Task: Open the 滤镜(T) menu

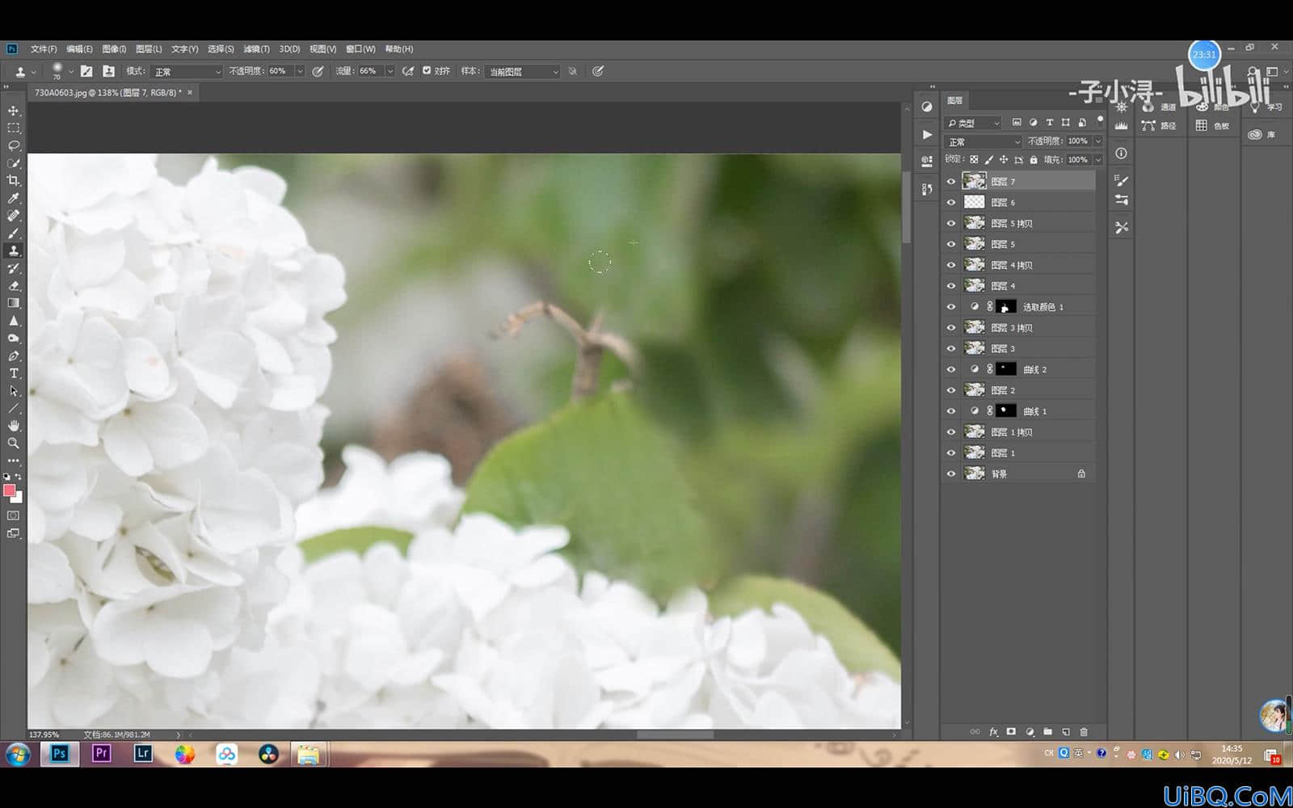Action: (x=256, y=49)
